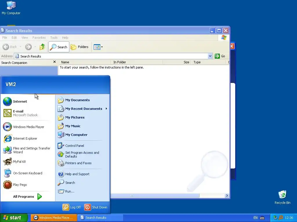Open the Tools menu
This screenshot has width=297, height=222.
[54, 38]
